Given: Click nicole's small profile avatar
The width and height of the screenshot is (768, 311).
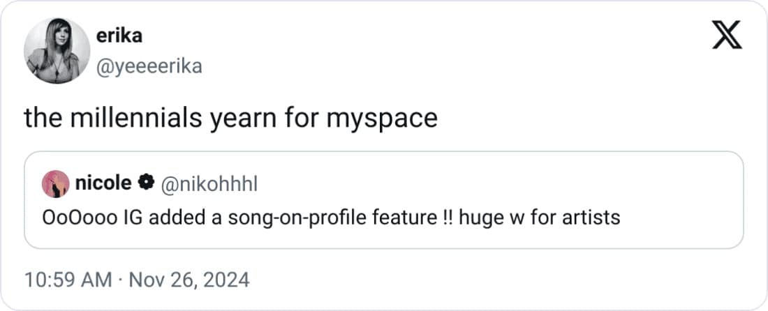Looking at the screenshot, I should coord(56,183).
